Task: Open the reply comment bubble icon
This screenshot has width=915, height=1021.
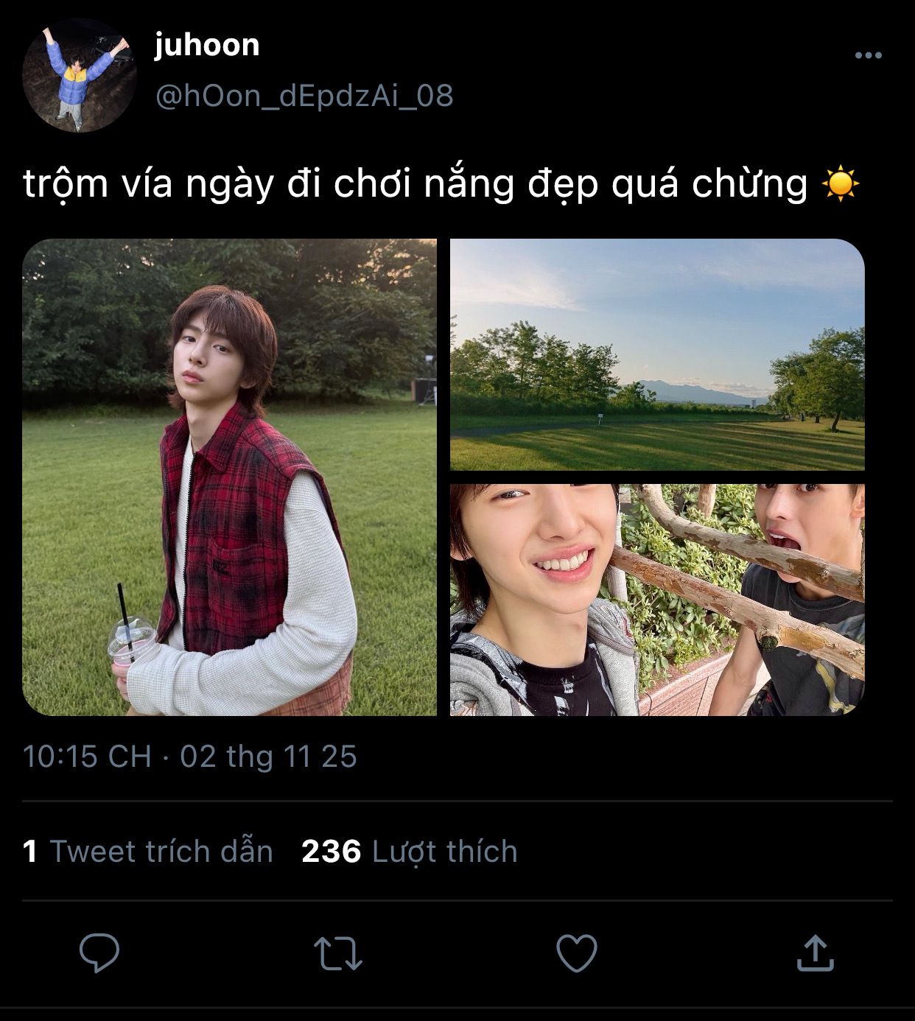Action: pyautogui.click(x=99, y=952)
